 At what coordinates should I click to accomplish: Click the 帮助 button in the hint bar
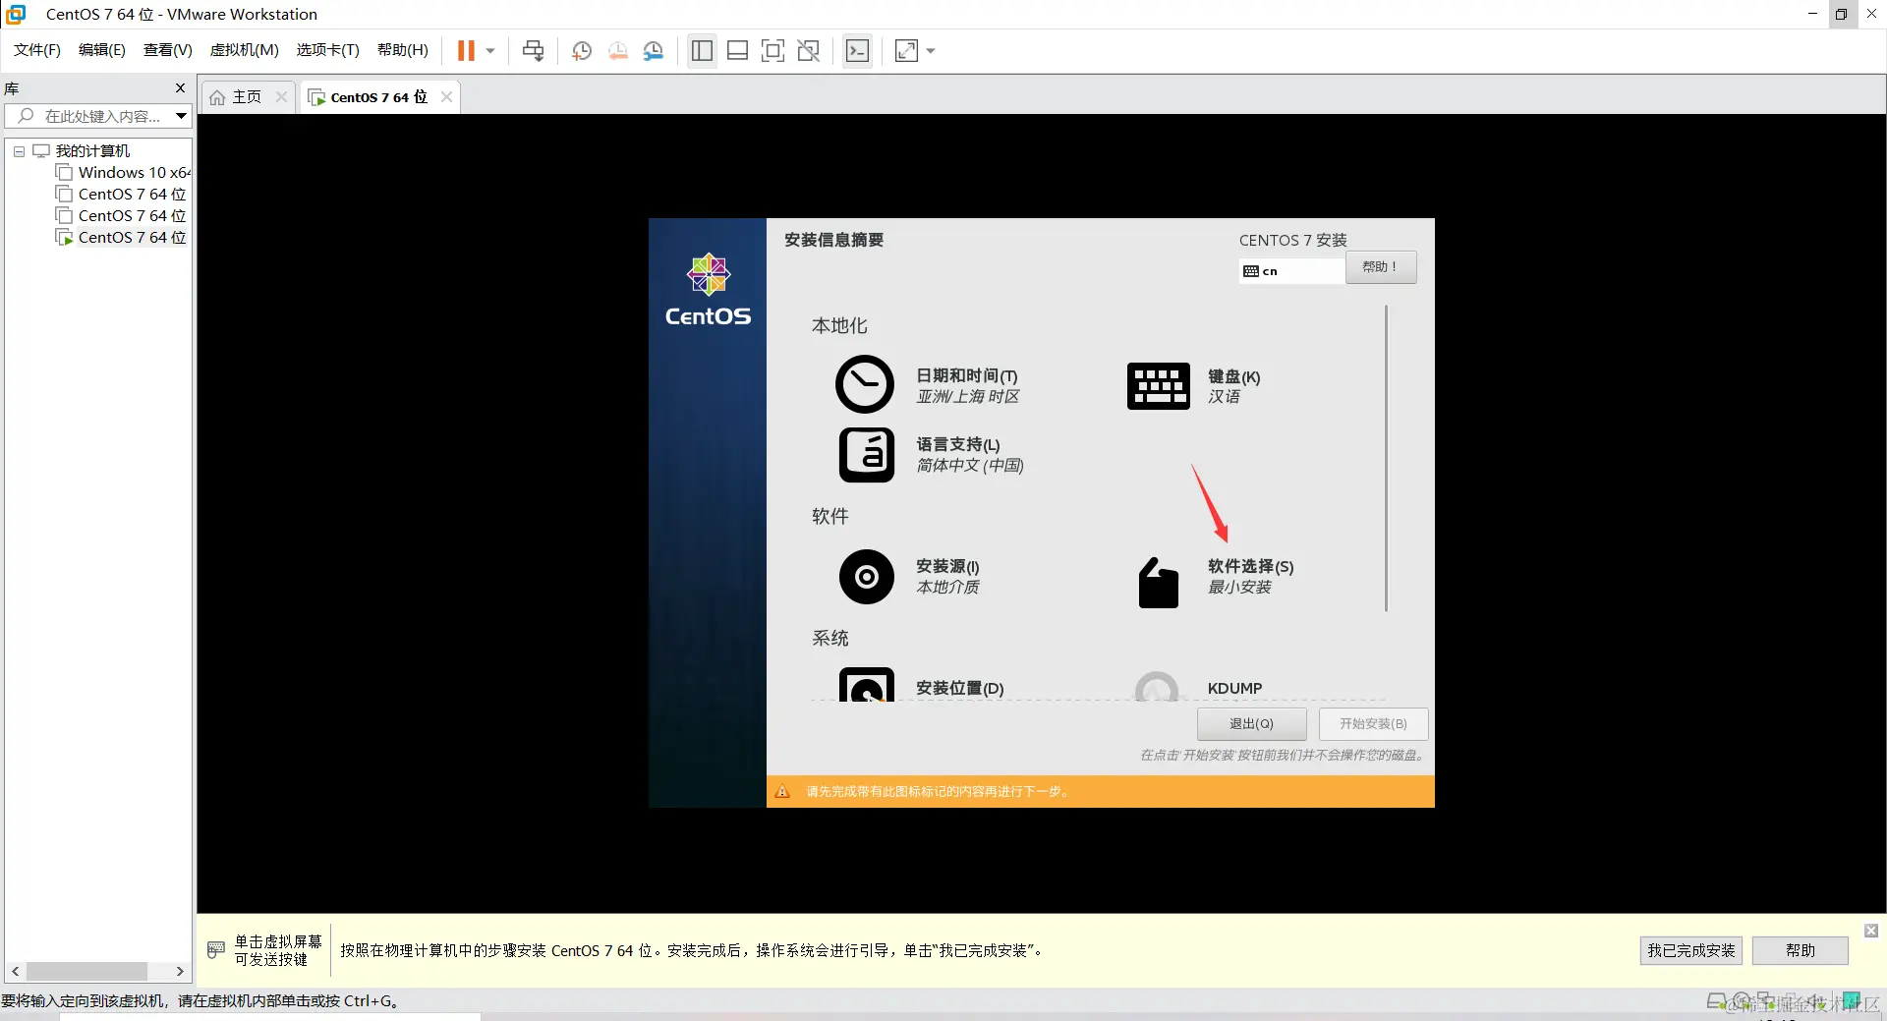point(1801,951)
